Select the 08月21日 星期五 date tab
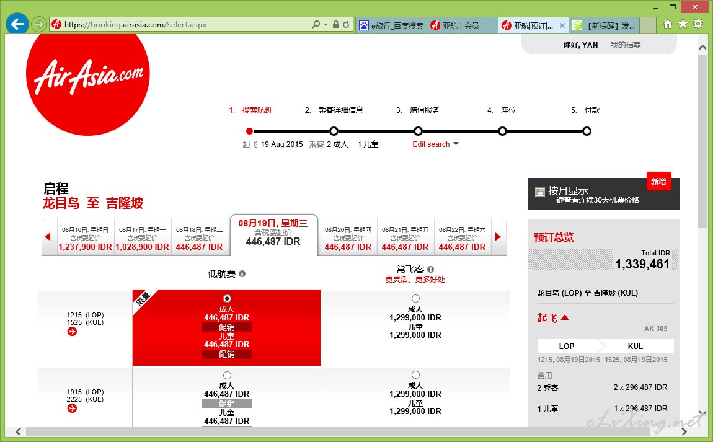This screenshot has height=442, width=713. [405, 238]
